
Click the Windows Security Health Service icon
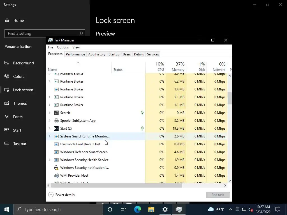(56, 160)
